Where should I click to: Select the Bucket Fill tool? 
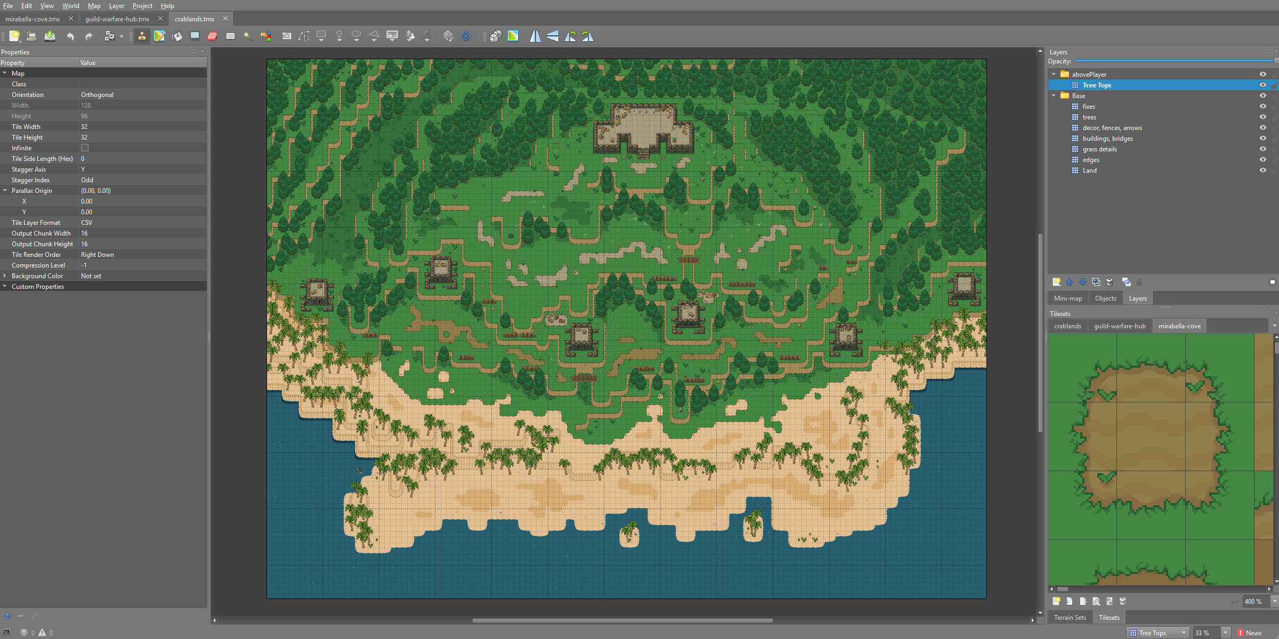pos(177,36)
